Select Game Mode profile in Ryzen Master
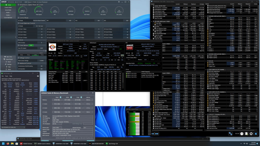The width and height of the screenshot is (260, 146). pos(8,10)
